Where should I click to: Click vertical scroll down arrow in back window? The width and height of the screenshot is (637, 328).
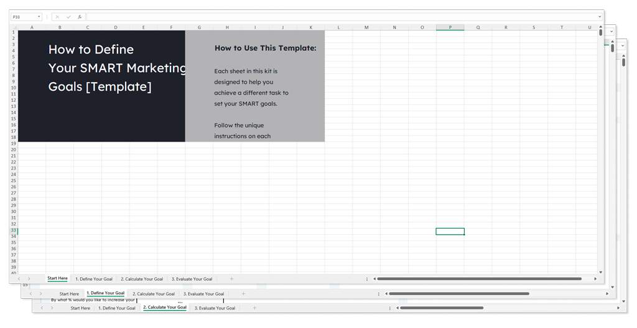[x=624, y=302]
